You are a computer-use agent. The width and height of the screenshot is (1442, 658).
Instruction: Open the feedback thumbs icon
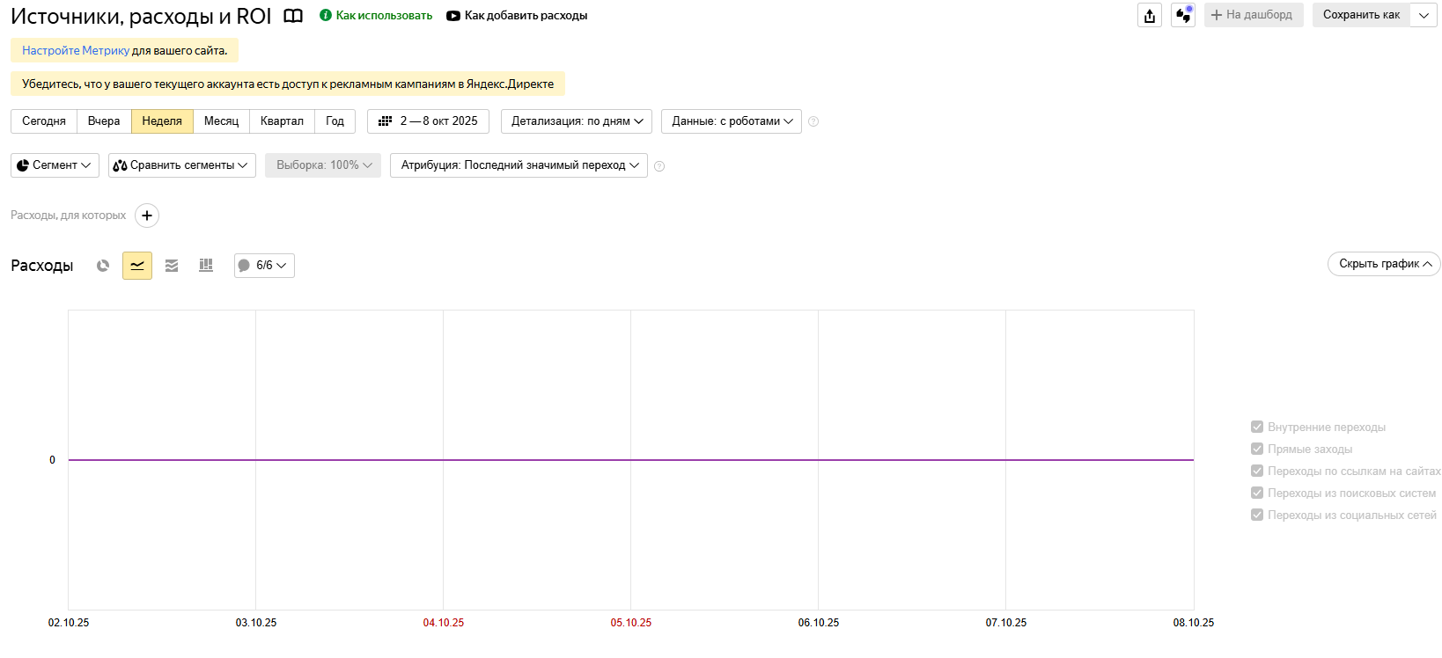point(1183,15)
